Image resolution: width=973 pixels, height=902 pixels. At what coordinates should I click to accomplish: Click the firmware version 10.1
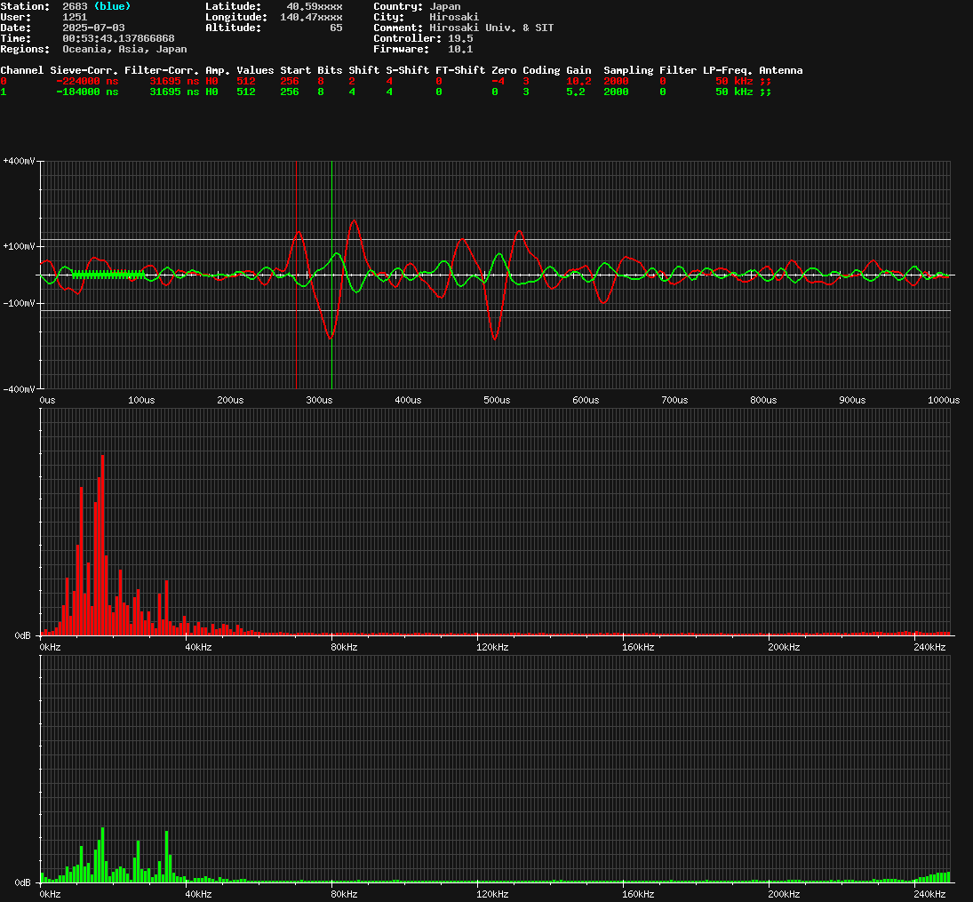[x=460, y=49]
